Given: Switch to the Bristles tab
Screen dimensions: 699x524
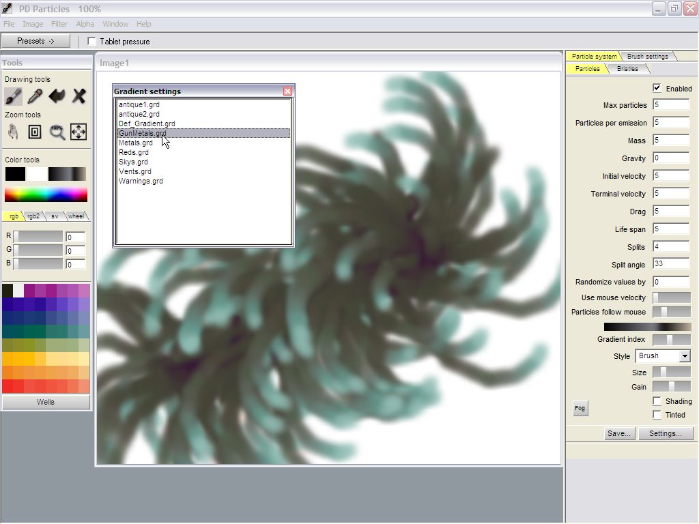Looking at the screenshot, I should 627,69.
